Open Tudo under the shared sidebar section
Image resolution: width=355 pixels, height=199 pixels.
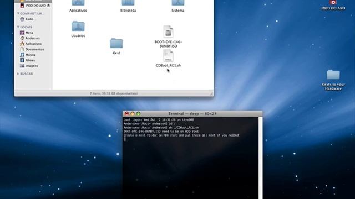tap(28, 19)
